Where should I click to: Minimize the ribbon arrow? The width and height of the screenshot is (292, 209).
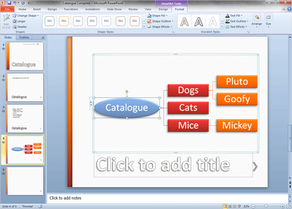click(284, 9)
